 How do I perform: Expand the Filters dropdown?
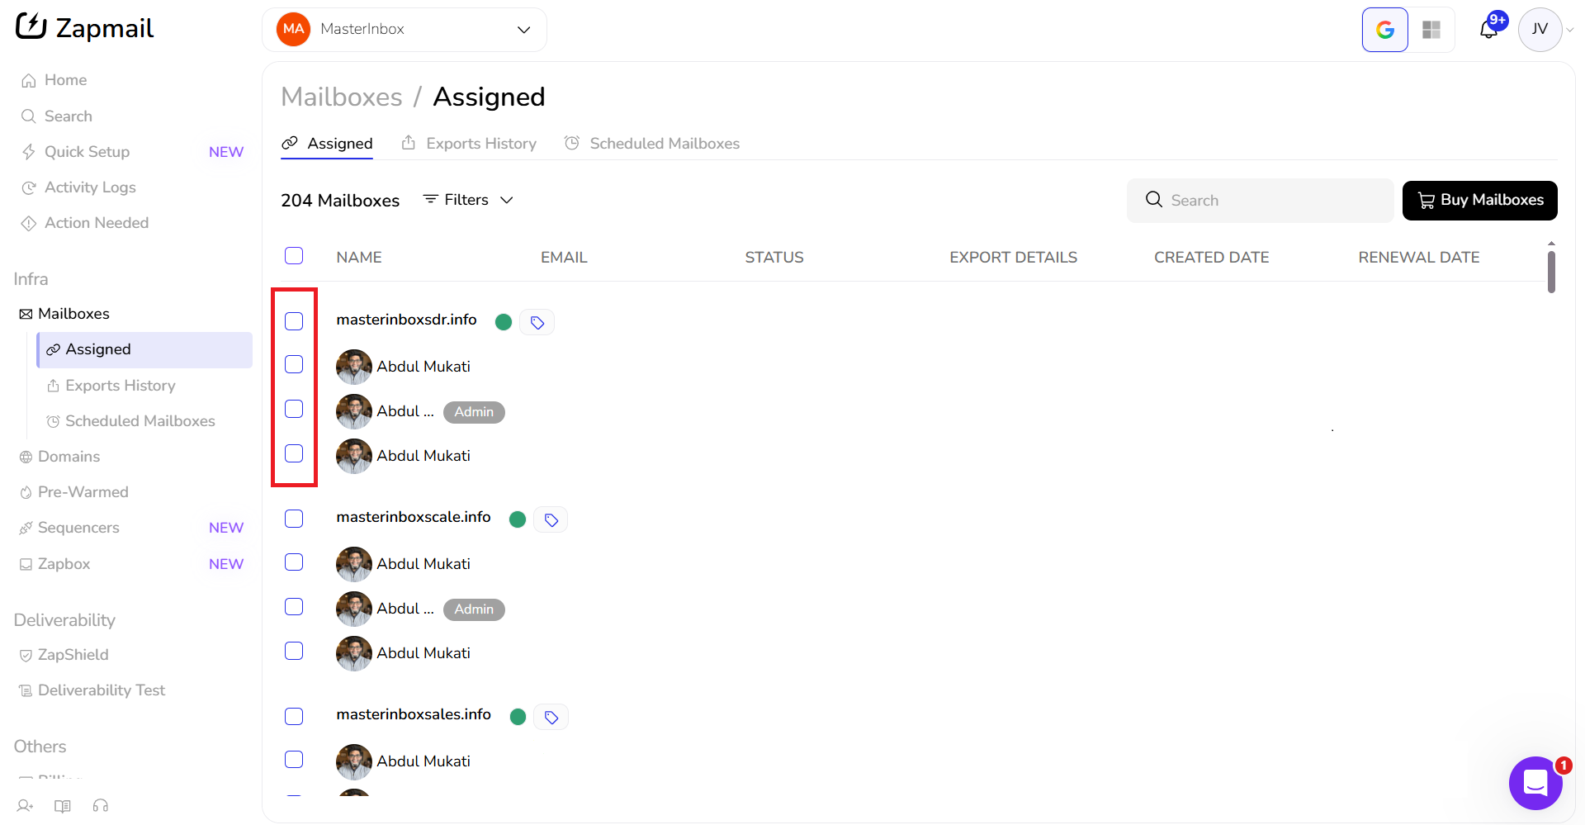468,200
